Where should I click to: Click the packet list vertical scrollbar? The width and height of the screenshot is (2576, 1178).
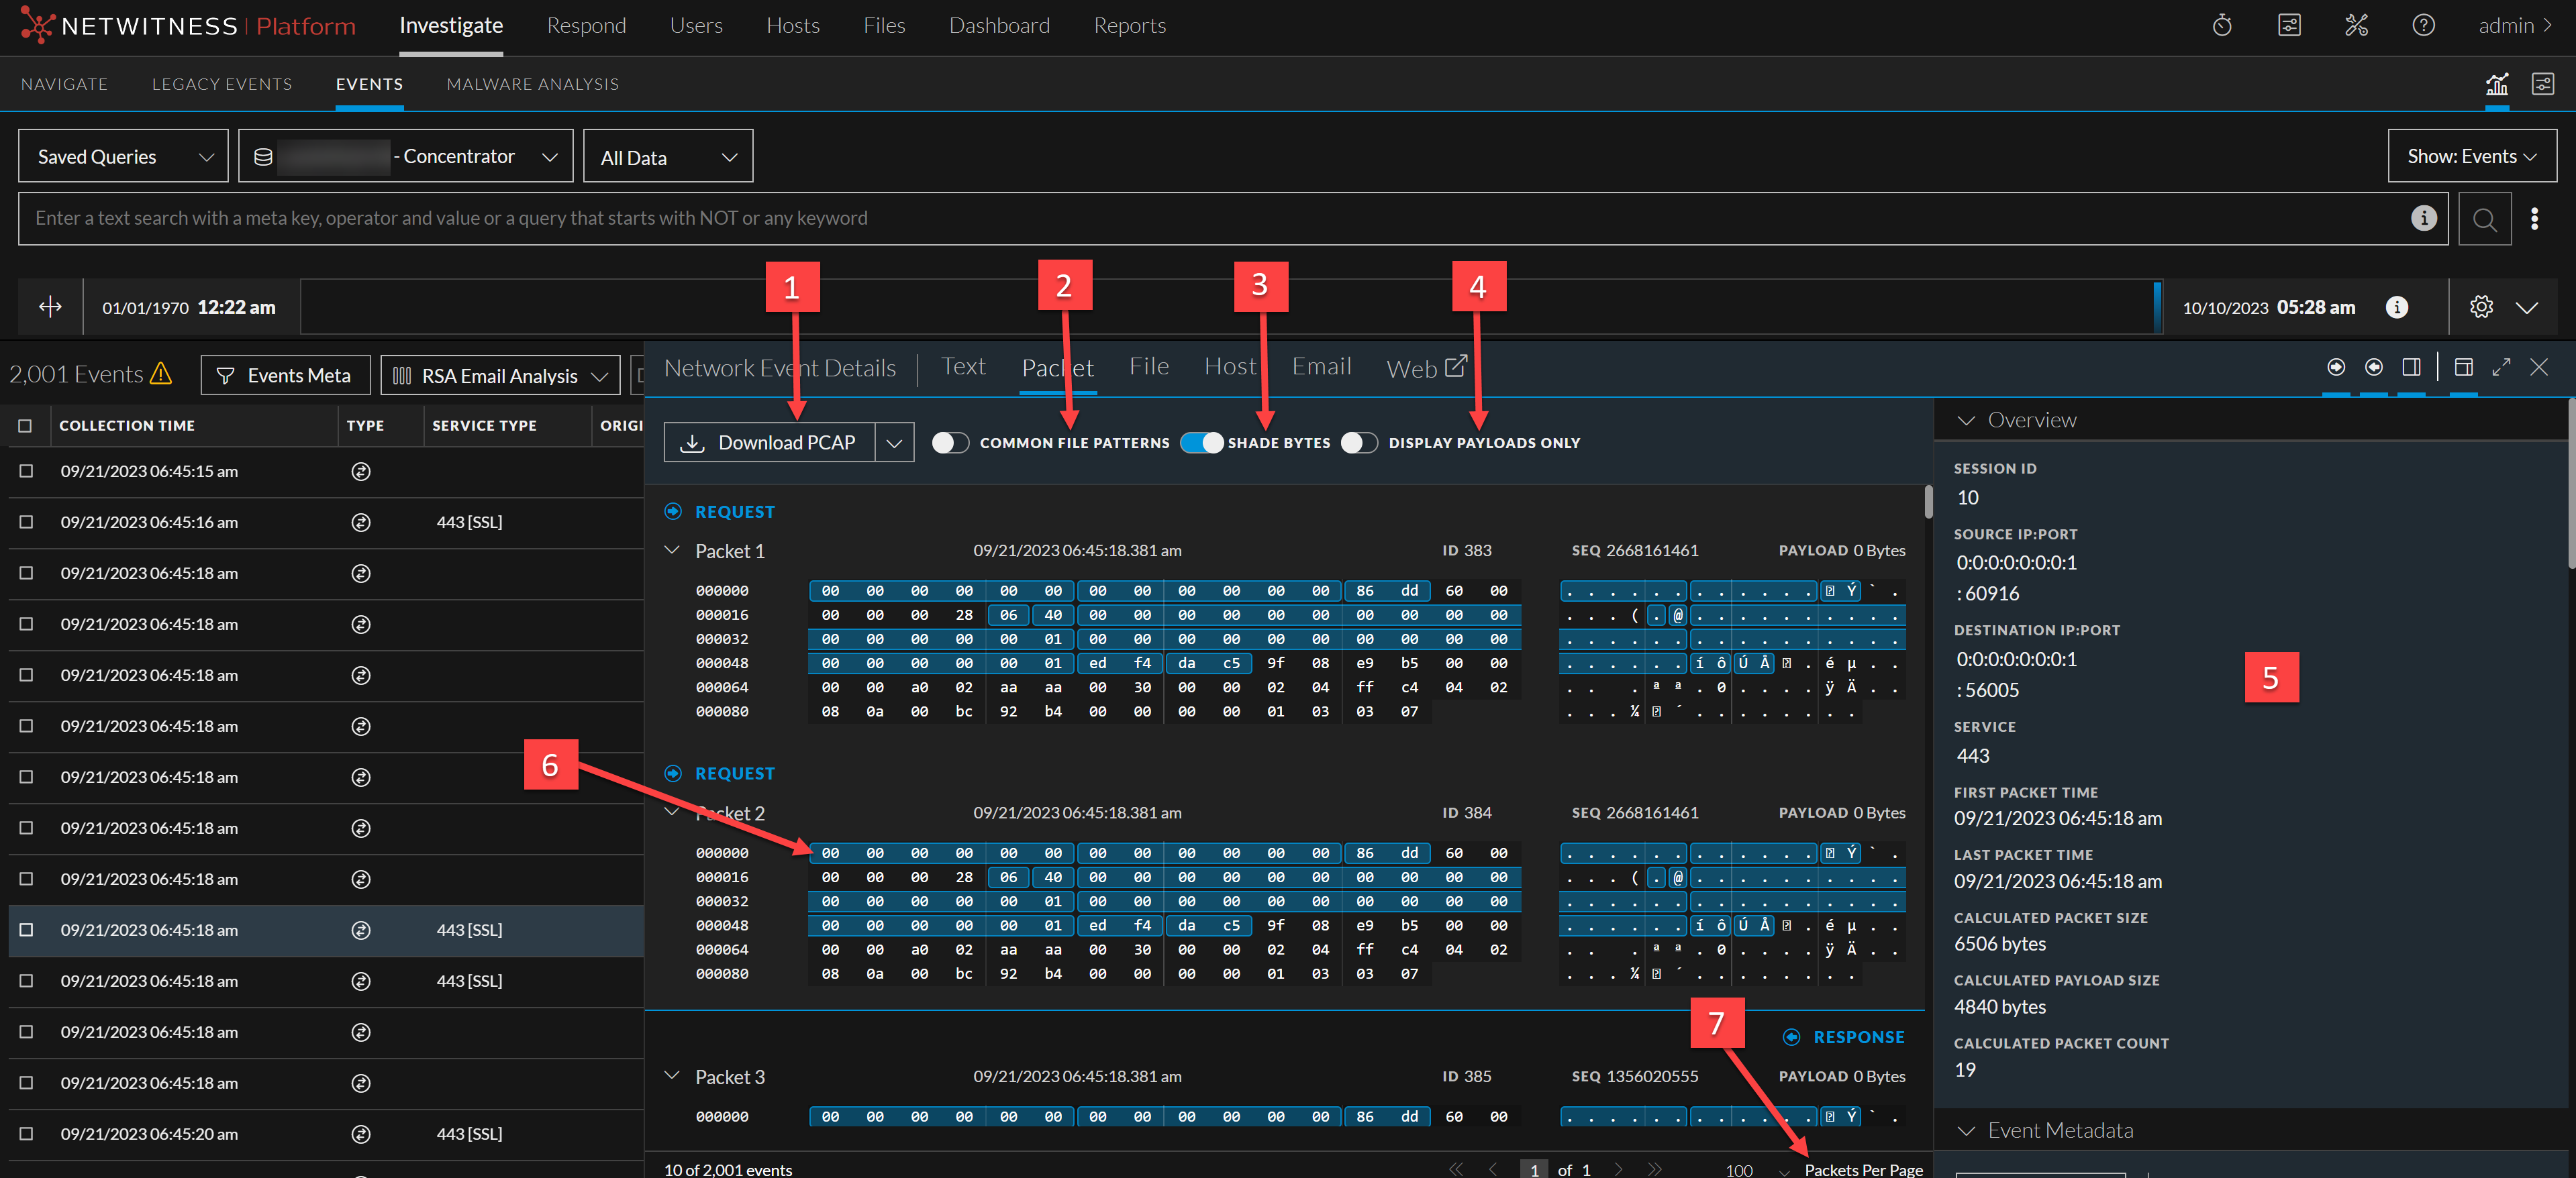point(1928,502)
